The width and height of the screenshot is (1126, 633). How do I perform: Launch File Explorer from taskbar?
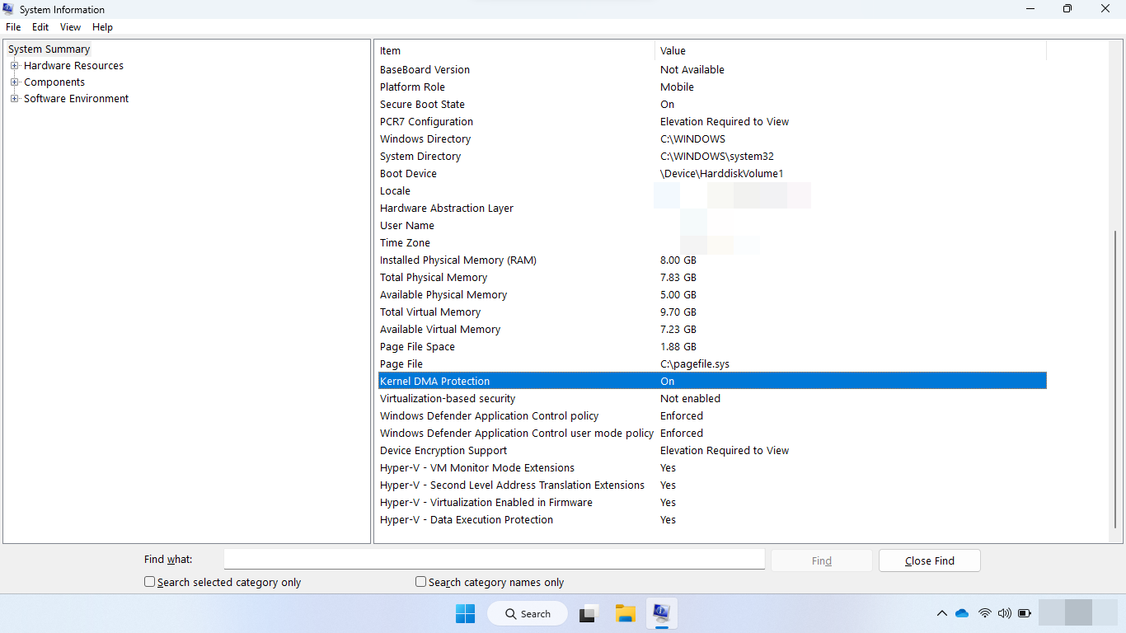pyautogui.click(x=626, y=614)
